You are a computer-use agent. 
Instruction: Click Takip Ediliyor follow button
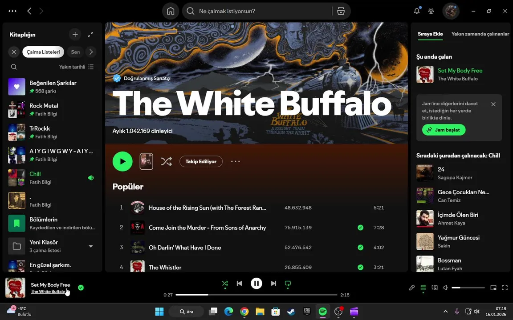point(201,161)
